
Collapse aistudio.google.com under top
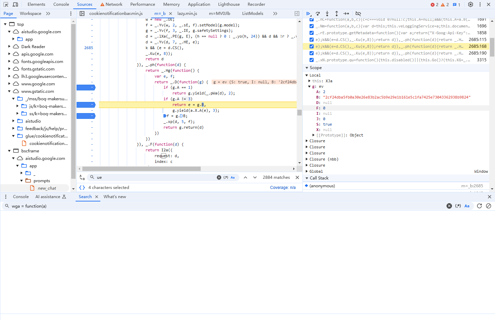[9, 32]
